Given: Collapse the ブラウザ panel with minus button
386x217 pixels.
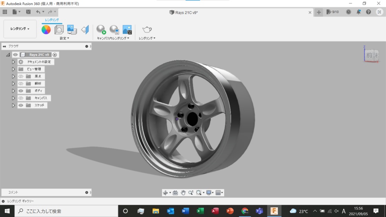Looking at the screenshot, I should coord(87,46).
